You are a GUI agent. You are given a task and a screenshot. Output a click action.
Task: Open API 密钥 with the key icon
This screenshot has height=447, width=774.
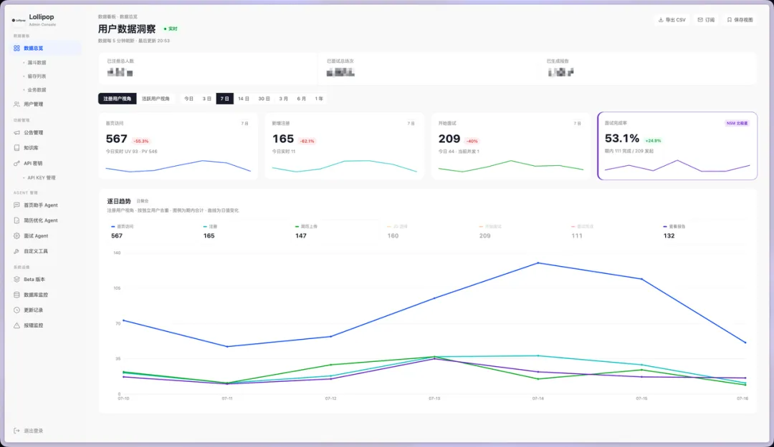(16, 163)
